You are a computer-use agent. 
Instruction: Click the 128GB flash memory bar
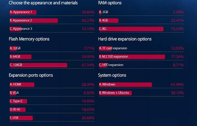point(38,65)
